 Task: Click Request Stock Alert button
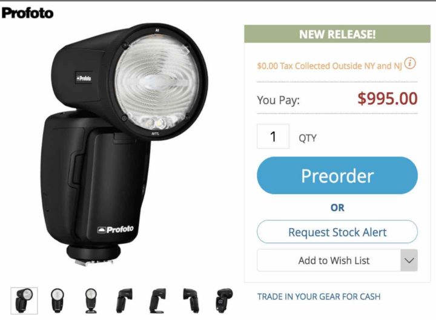coord(337,232)
